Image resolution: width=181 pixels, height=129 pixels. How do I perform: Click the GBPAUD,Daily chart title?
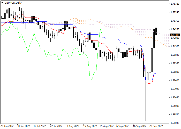click(13, 3)
